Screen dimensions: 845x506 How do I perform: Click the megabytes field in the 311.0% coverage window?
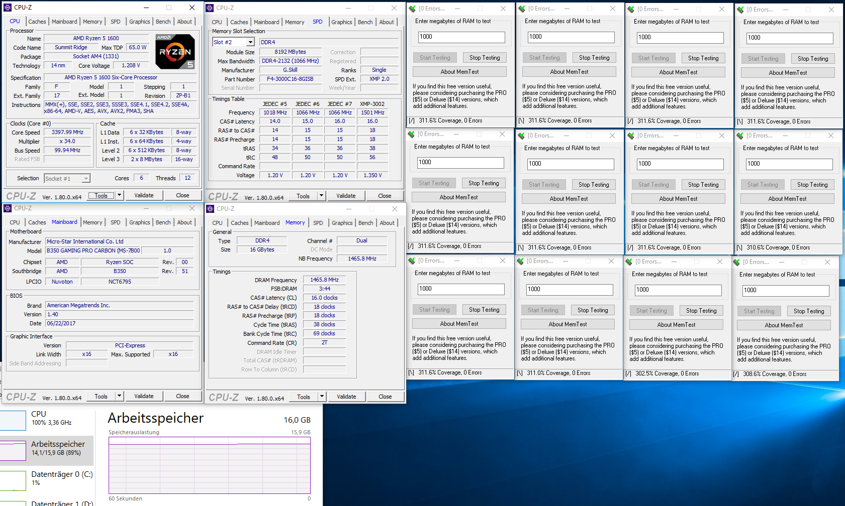[x=569, y=290]
